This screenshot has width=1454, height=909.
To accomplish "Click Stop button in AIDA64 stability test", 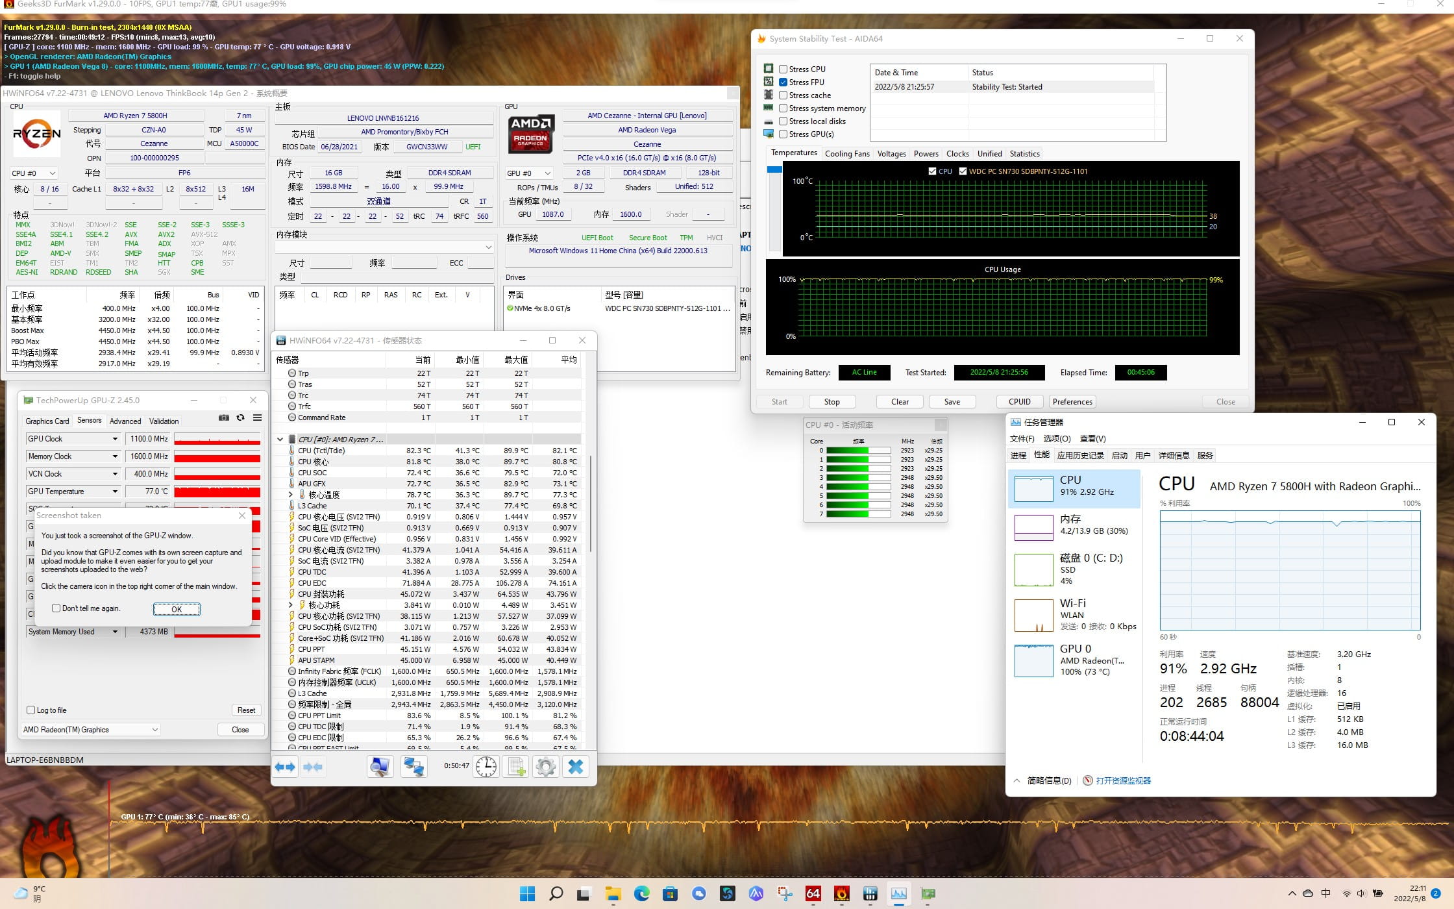I will [832, 401].
